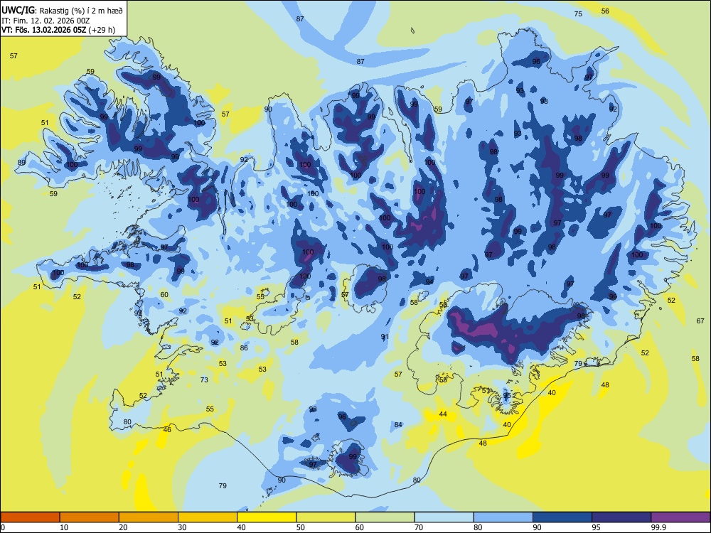Viewport: 711px width, 533px height.
Task: Click the map value '91' in the center-south
Action: [x=385, y=337]
